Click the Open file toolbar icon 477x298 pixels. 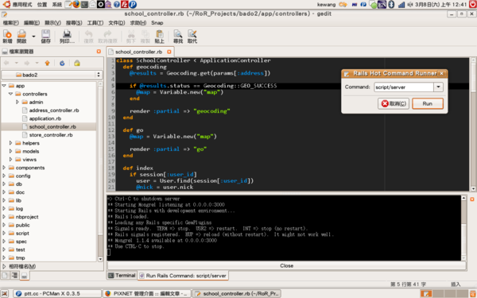(21, 37)
